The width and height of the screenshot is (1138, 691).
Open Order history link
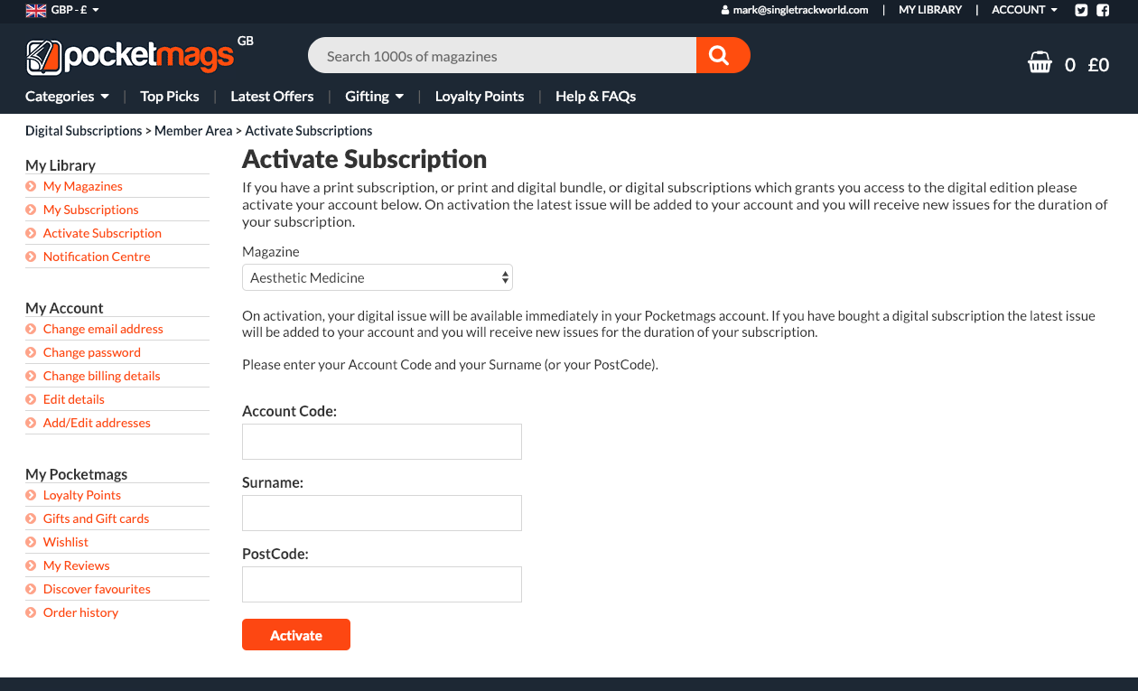(x=80, y=612)
